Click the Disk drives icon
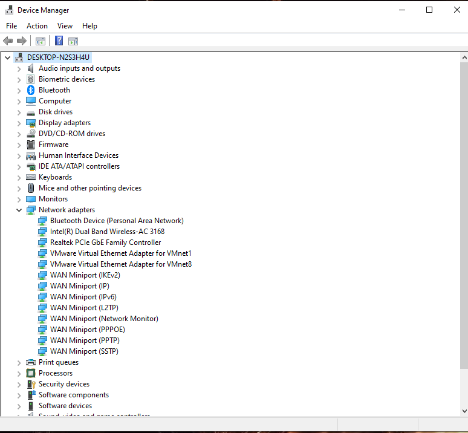This screenshot has width=468, height=433. 30,113
